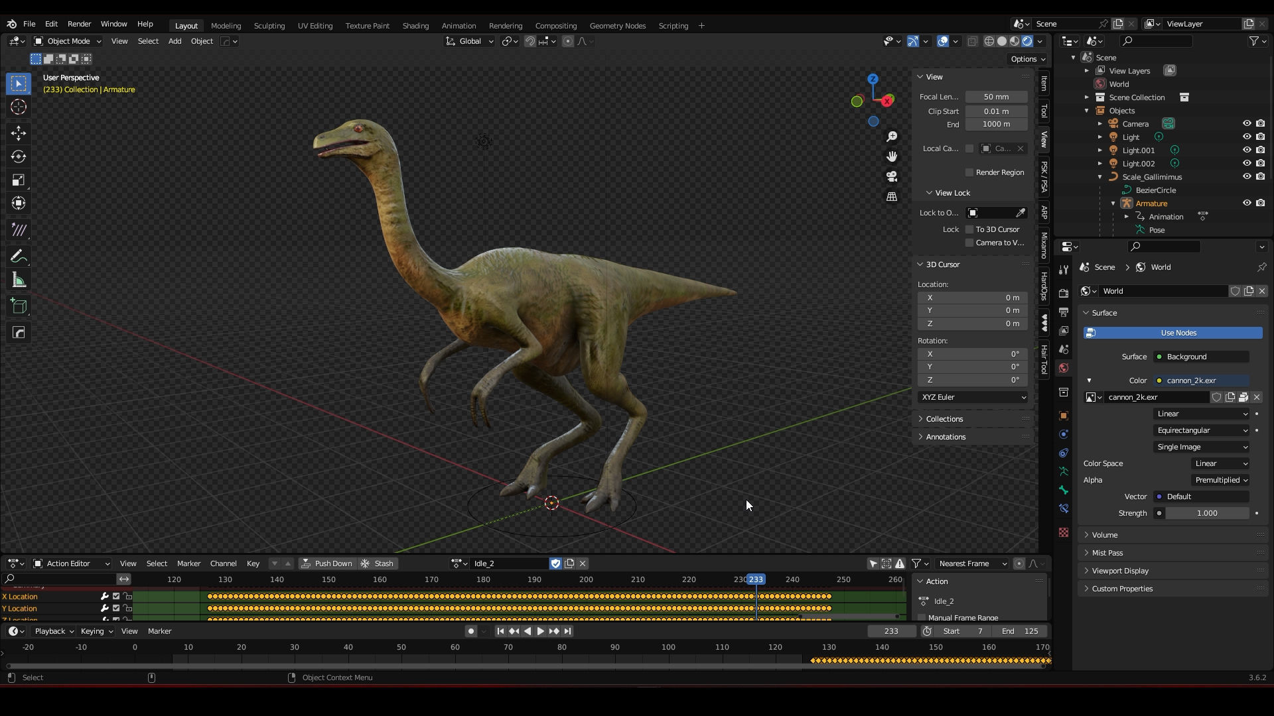Select the Cursor tool in the viewport toolbar
1274x716 pixels.
tap(19, 107)
